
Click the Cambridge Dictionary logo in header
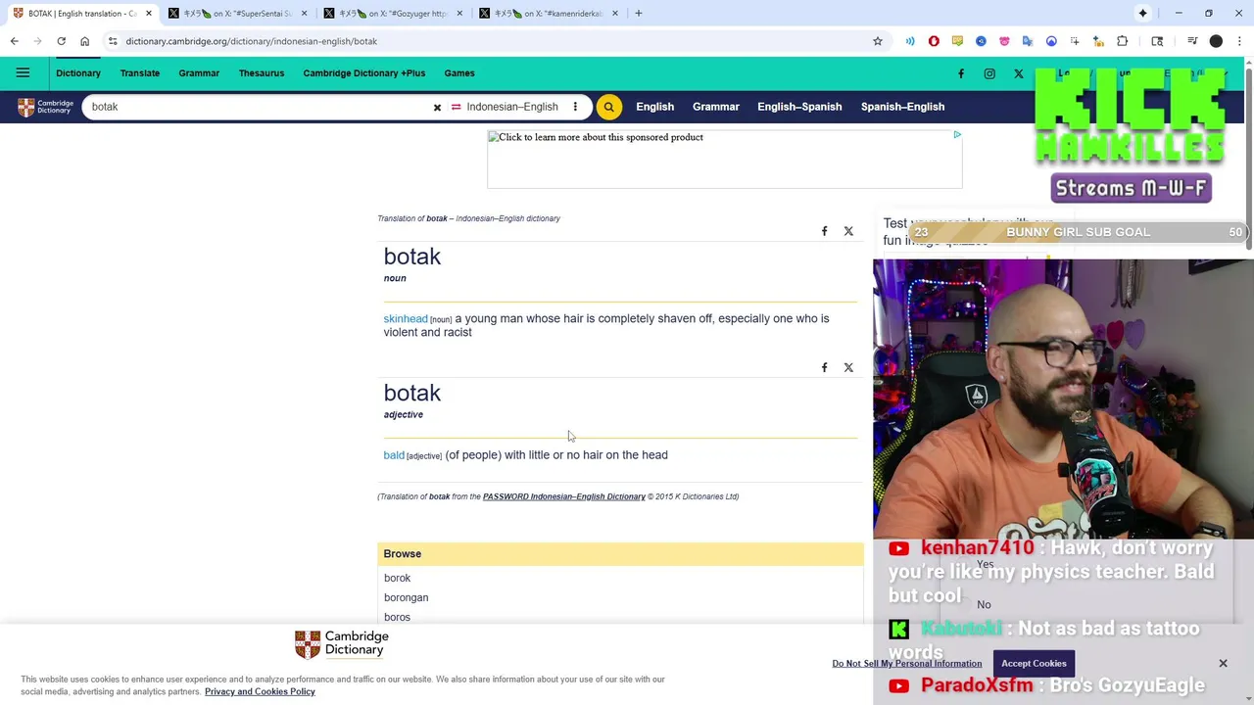pyautogui.click(x=45, y=107)
